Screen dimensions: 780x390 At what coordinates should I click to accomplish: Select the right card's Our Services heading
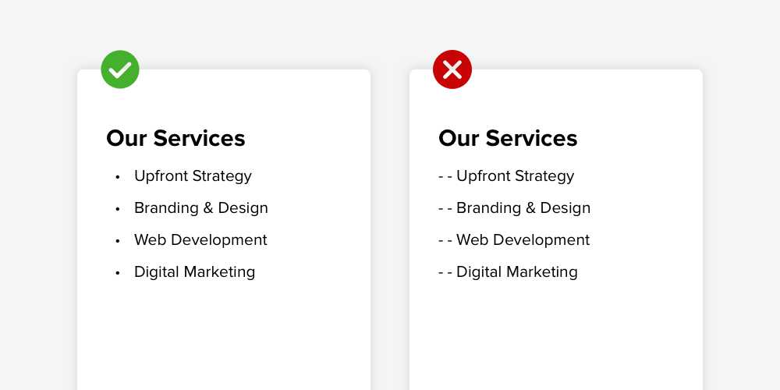pos(508,138)
